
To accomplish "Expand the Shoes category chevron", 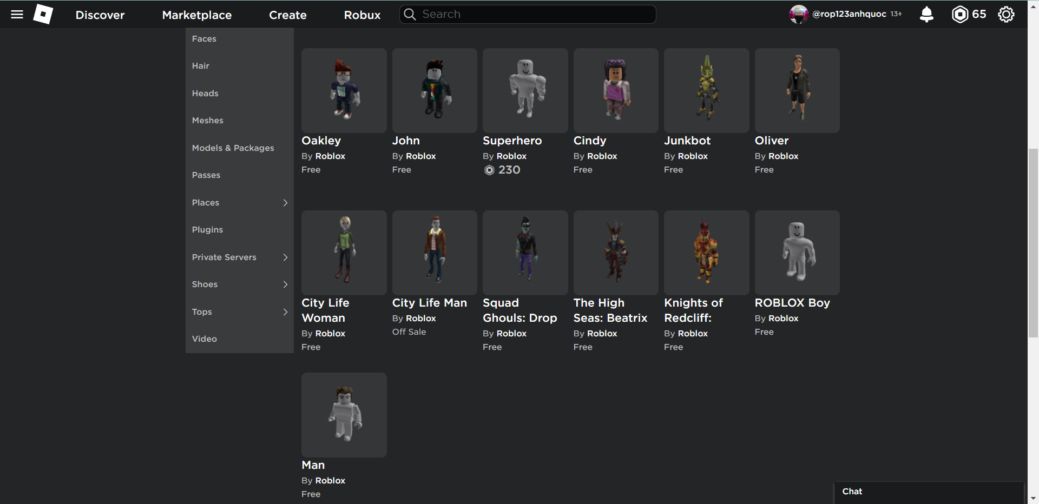I will pos(285,284).
